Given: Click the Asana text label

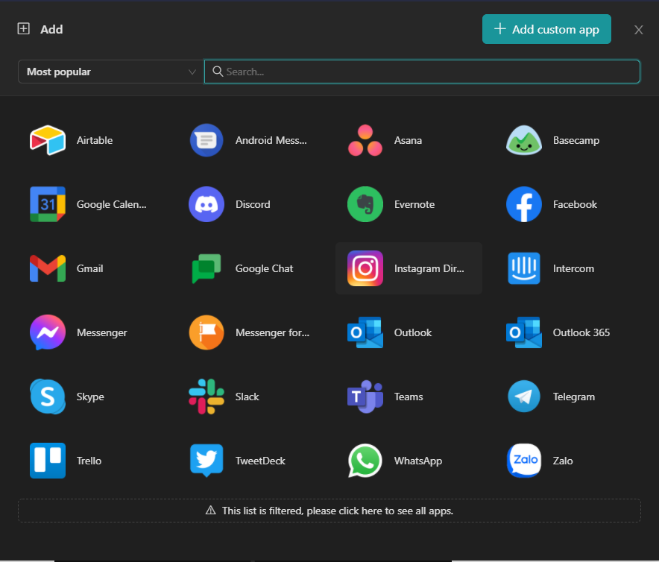Looking at the screenshot, I should click(x=408, y=140).
